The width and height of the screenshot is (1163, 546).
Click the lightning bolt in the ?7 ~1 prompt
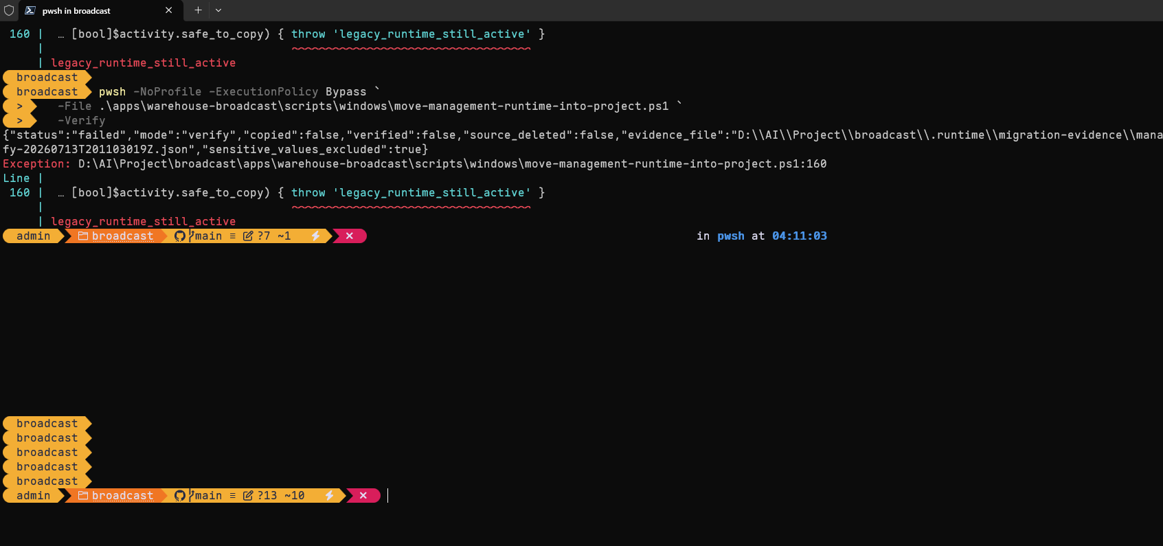point(315,236)
